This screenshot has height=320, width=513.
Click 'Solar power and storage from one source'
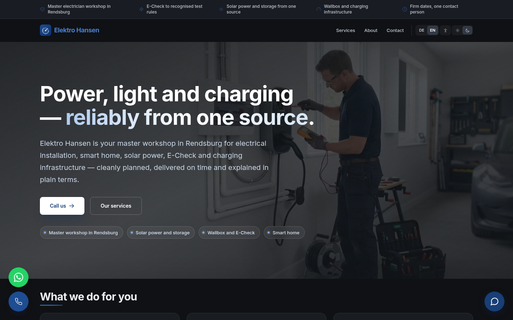261,9
